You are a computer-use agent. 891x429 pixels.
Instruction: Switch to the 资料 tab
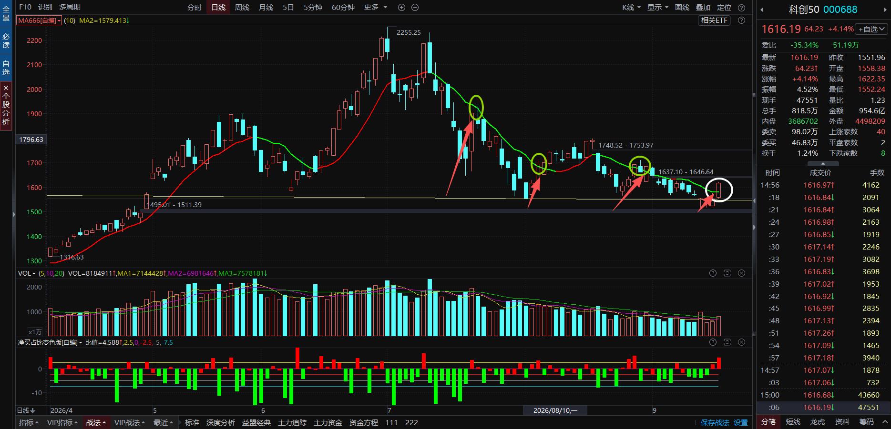tap(842, 422)
